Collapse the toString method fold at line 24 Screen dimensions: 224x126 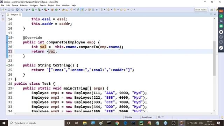(x=13, y=65)
